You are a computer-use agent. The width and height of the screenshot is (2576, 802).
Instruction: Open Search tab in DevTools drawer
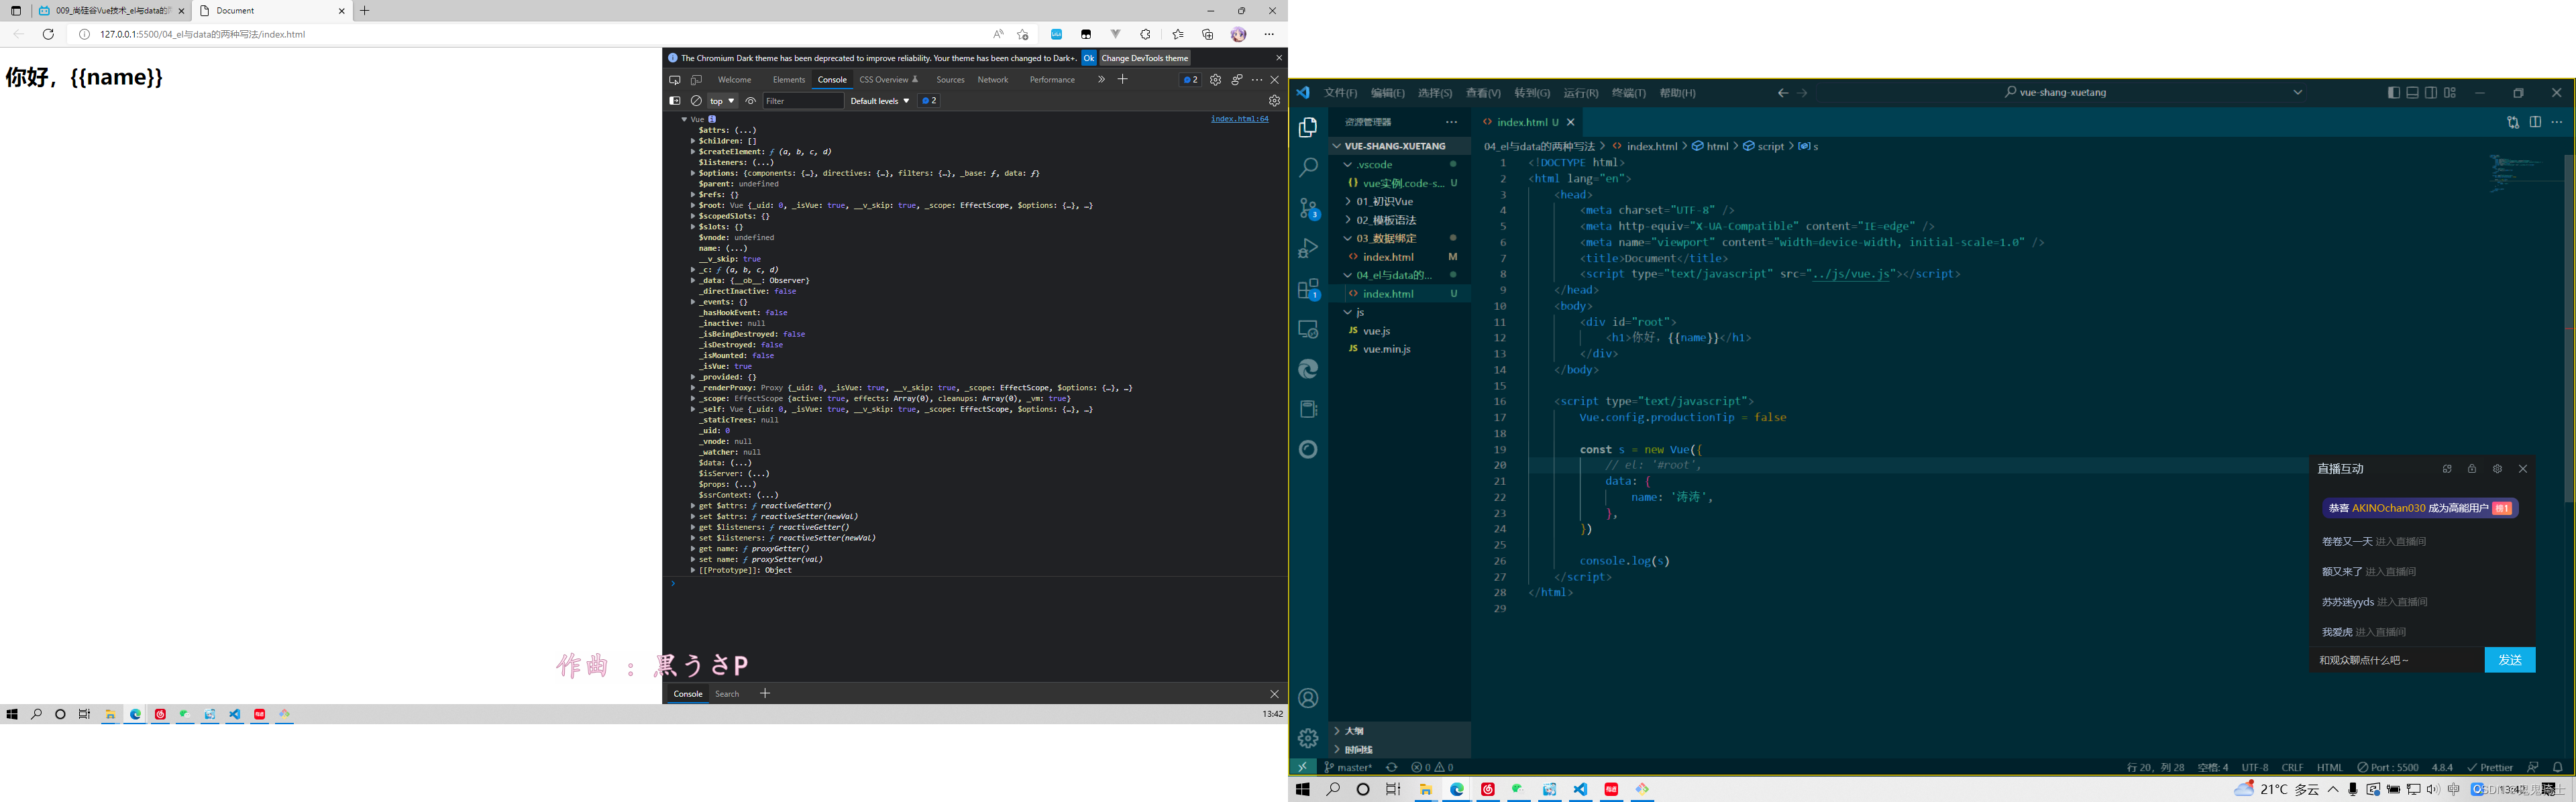coord(727,694)
